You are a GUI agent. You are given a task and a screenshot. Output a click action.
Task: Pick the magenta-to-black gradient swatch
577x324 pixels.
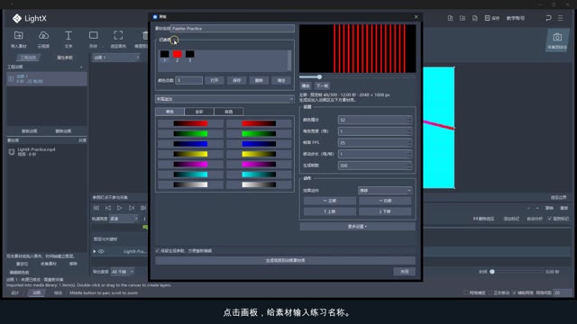pyautogui.click(x=259, y=164)
